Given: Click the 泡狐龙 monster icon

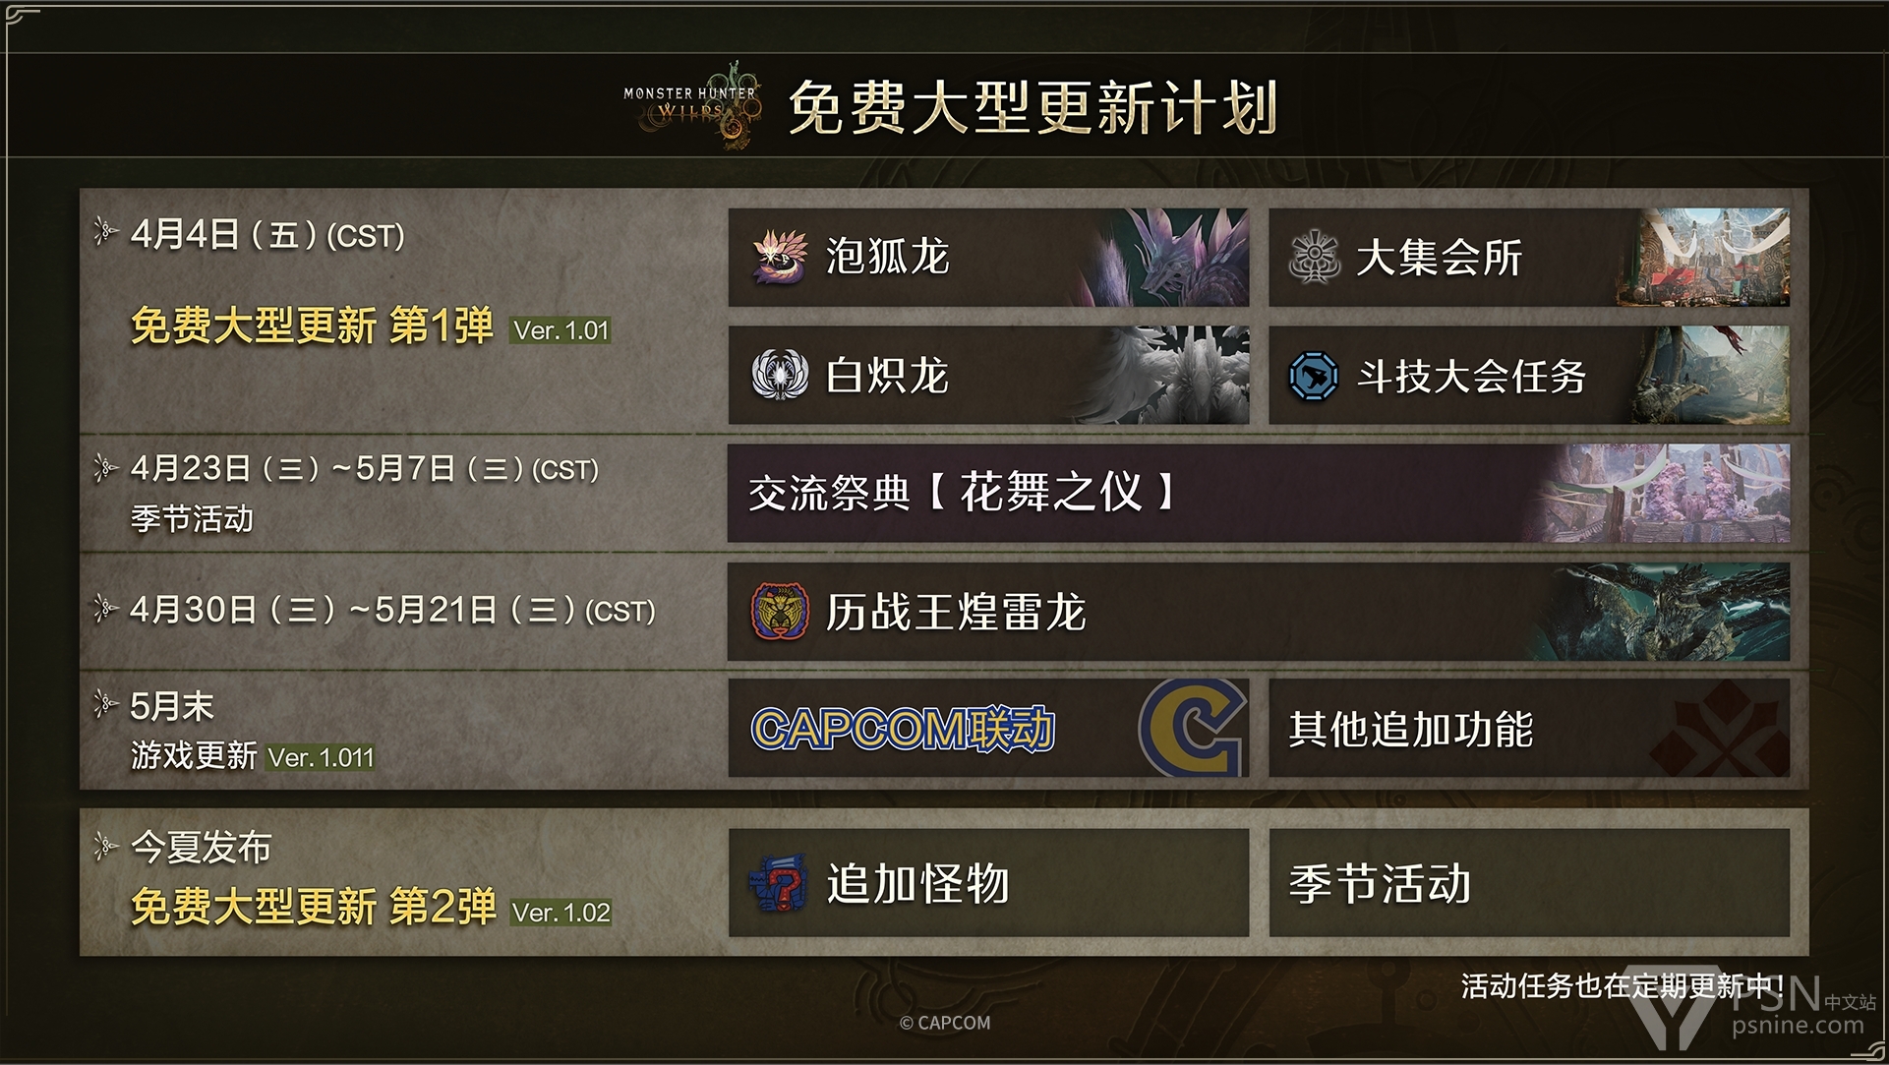Looking at the screenshot, I should [x=780, y=258].
